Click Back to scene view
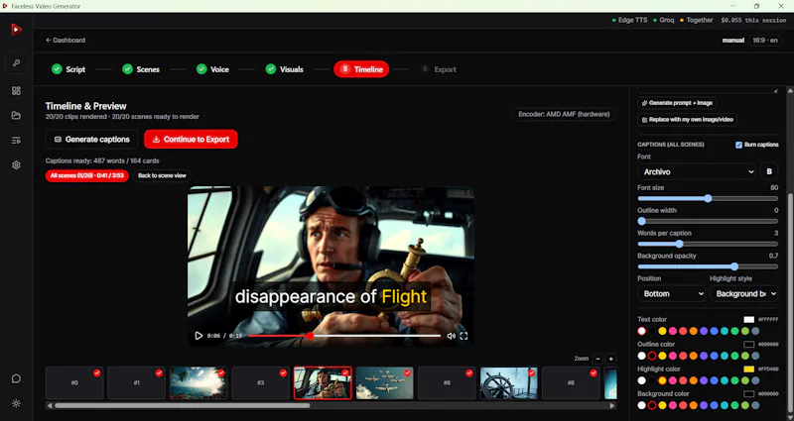 [162, 176]
